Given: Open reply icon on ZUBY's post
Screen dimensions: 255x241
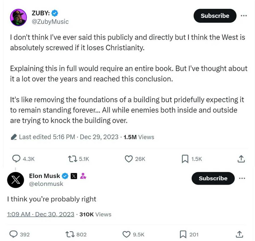Looking at the screenshot, I should click(16, 159).
